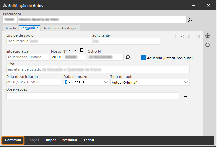The width and height of the screenshot is (217, 147).
Task: Click the date value 01/09/2019
Action: coord(75,82)
